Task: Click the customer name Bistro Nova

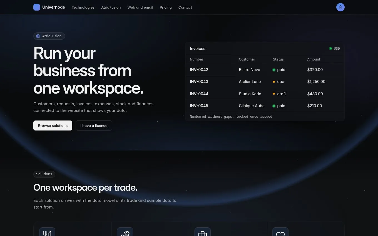Action: click(x=250, y=70)
